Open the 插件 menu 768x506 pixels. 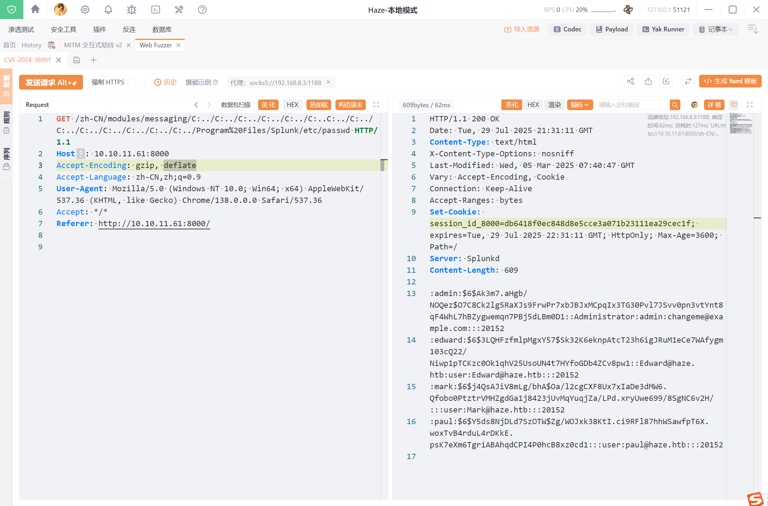pos(99,30)
